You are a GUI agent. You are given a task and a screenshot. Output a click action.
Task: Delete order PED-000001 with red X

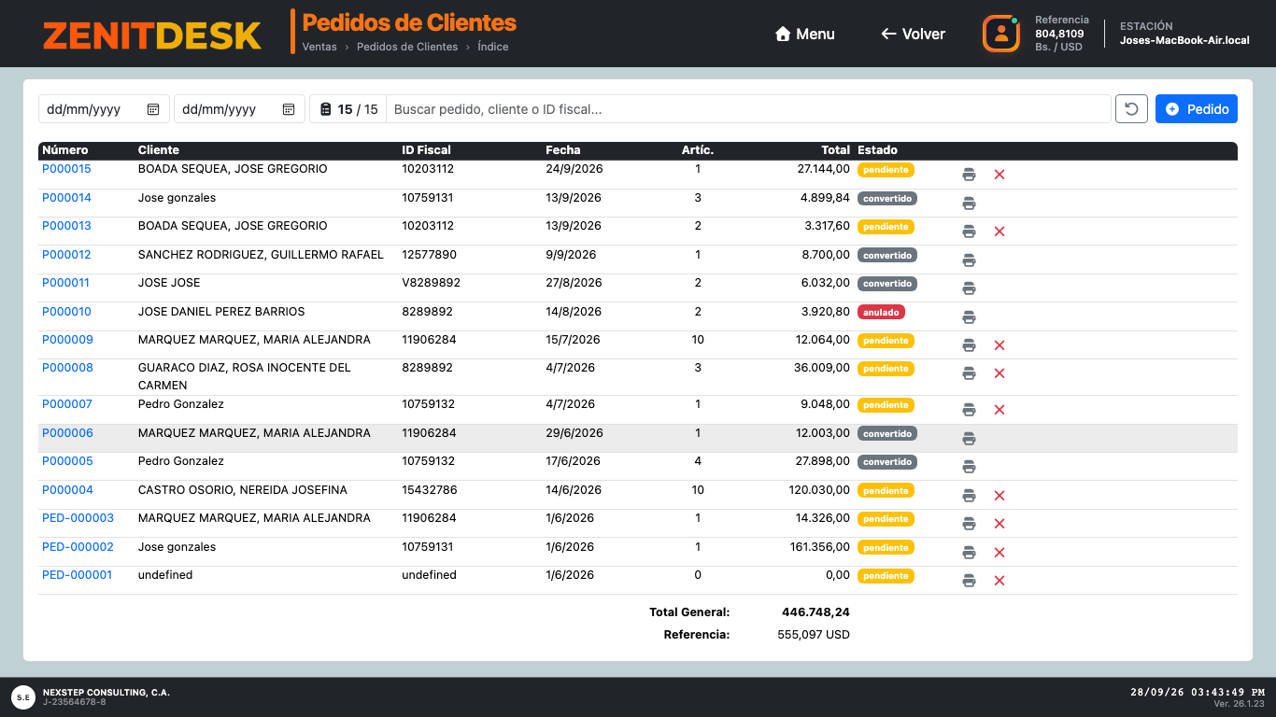tap(999, 581)
